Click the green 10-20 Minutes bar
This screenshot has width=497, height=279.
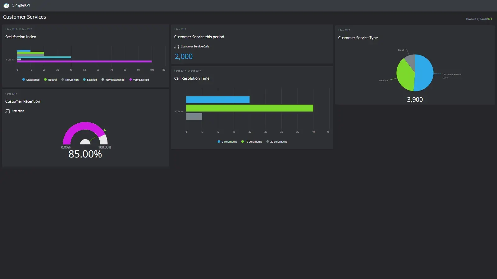tap(249, 108)
